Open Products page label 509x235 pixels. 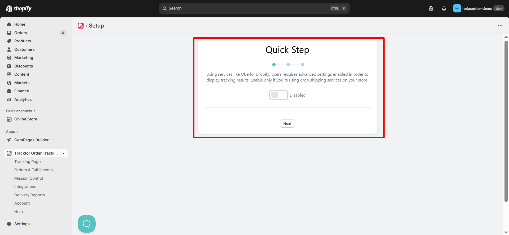click(x=23, y=41)
